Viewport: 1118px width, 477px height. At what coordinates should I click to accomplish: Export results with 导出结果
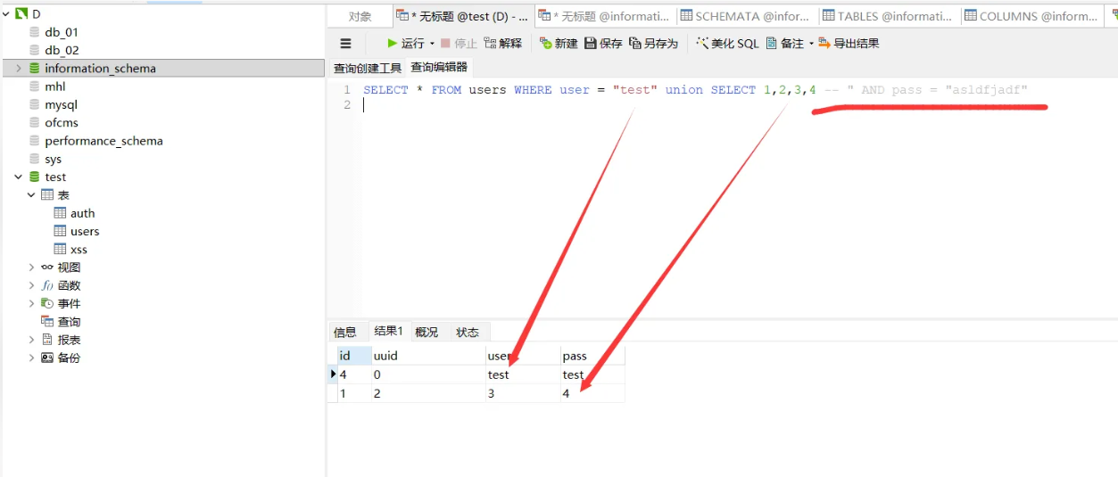pos(849,44)
